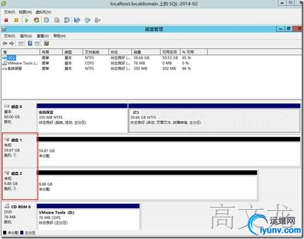Click the 磁盘管理 window title icon
This screenshot has height=239, width=304.
[4, 29]
